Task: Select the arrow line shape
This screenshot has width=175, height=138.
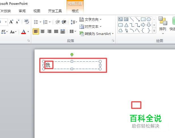Action: click(138, 19)
